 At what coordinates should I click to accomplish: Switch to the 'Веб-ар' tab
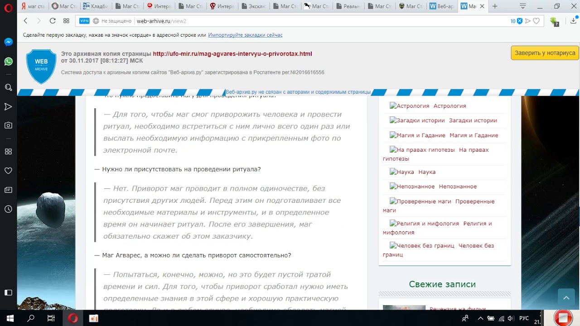click(x=442, y=6)
